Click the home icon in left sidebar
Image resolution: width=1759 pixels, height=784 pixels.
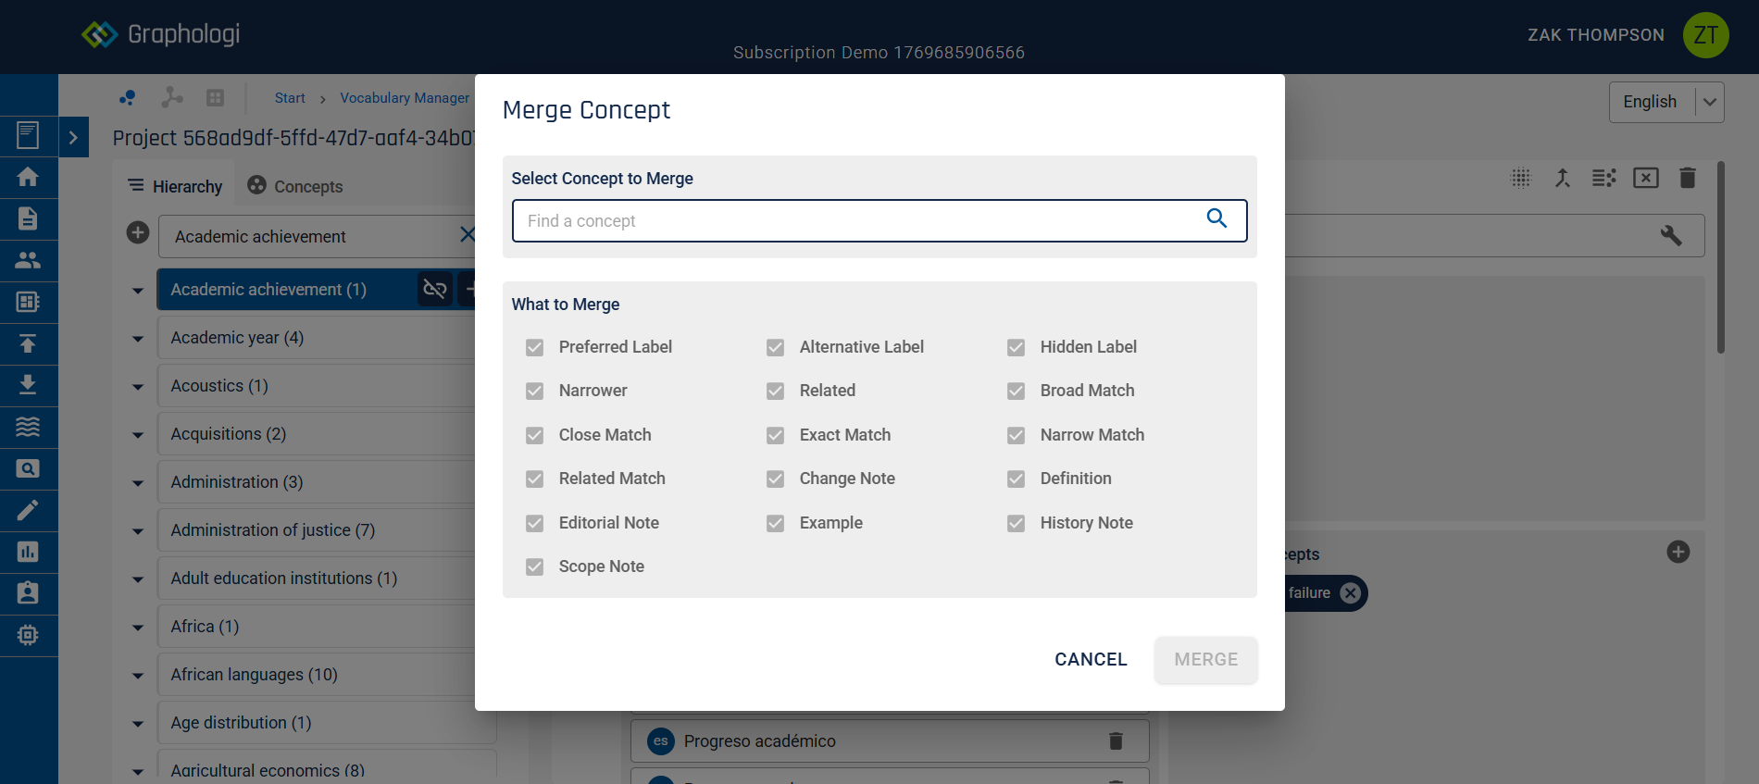28,177
